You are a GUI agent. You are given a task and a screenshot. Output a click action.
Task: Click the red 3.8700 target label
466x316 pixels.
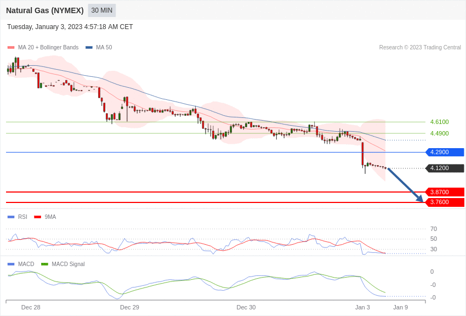(x=445, y=192)
